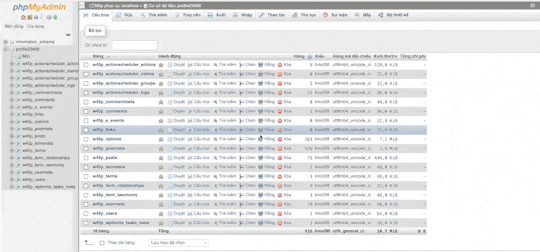
Task: Click Chèn icon for w45p_terms row
Action: tap(242, 176)
